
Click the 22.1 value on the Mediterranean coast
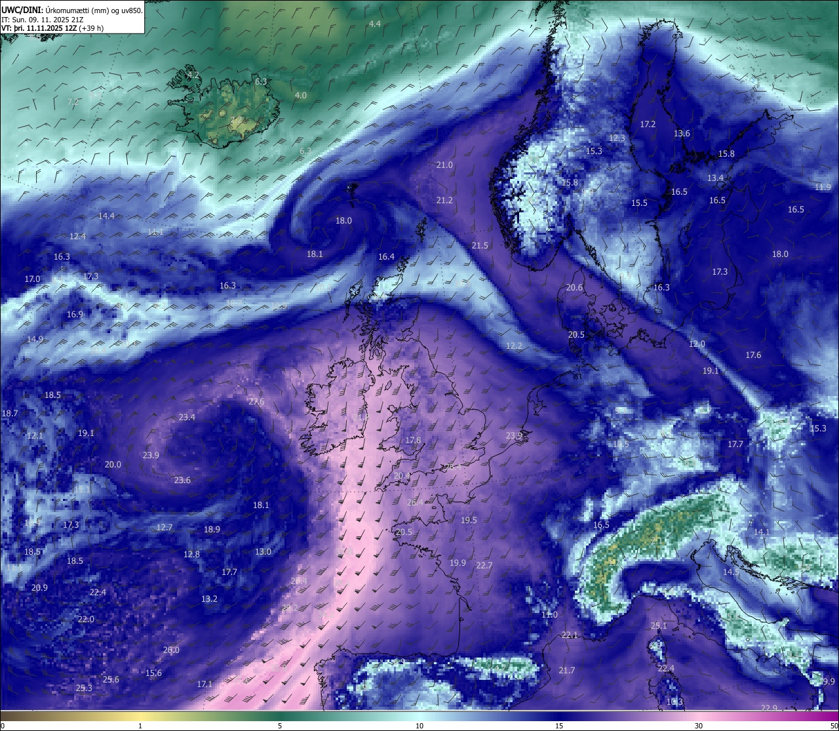click(570, 635)
